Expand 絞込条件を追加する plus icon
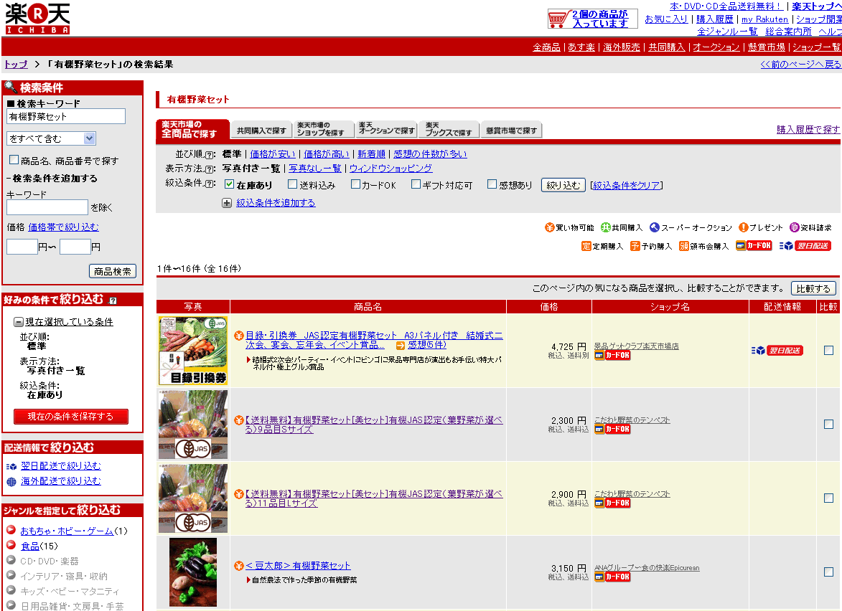The image size is (842, 611). point(227,204)
